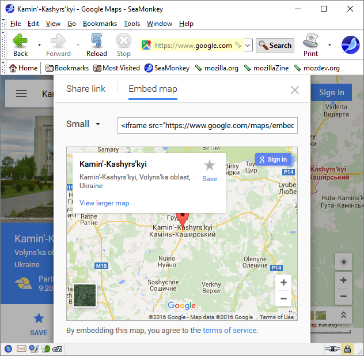The width and height of the screenshot is (364, 356).
Task: Click the security padlock in status bar
Action: point(347,349)
